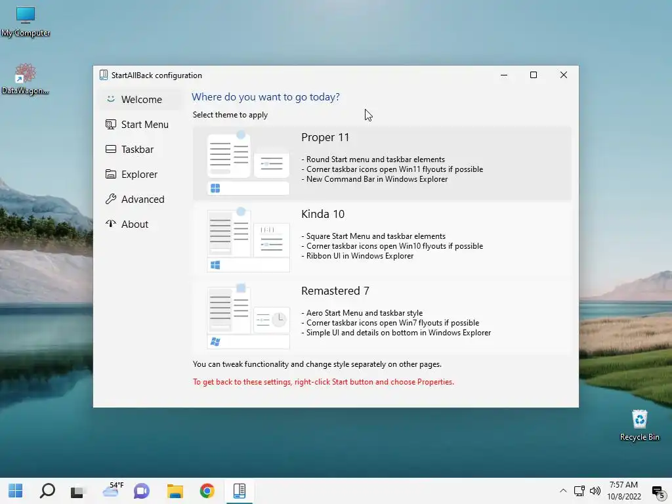The width and height of the screenshot is (672, 504).
Task: Select the DataWagon desktop shortcut
Action: (x=26, y=79)
